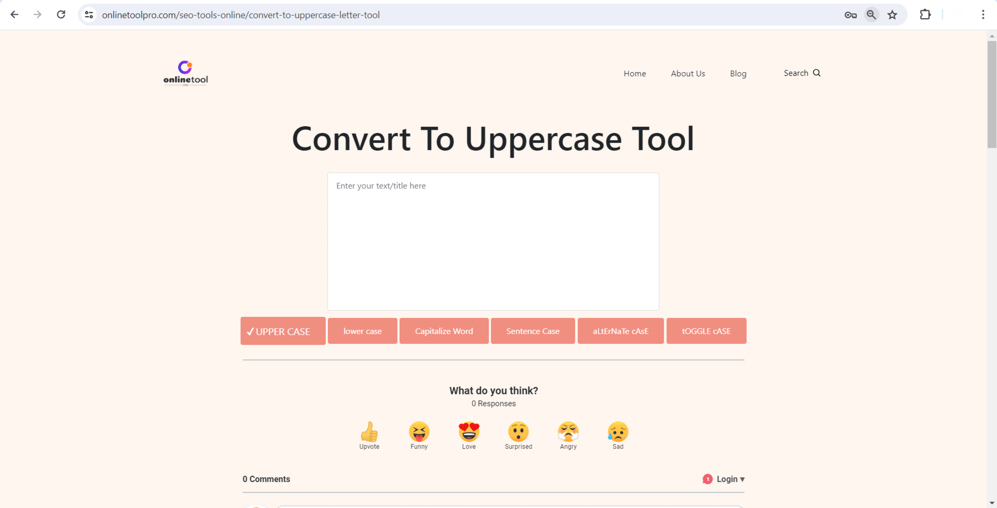997x508 pixels.
Task: Click the 'Convert To Uppercase Tool' title
Action: (x=493, y=139)
